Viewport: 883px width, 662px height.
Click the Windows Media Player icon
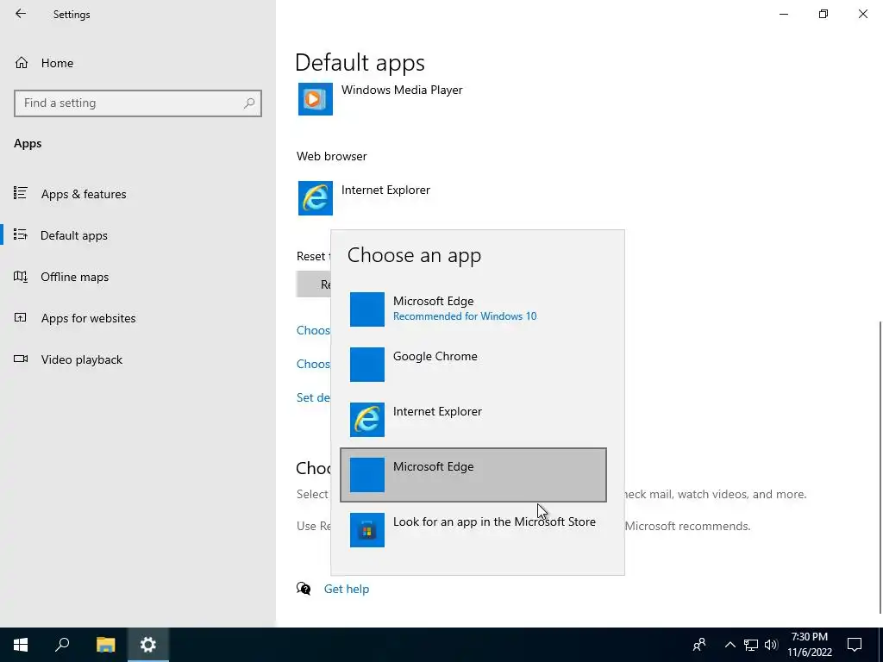(x=316, y=99)
